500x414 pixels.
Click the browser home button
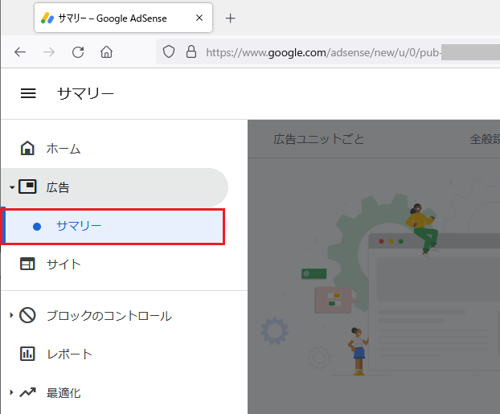click(106, 52)
